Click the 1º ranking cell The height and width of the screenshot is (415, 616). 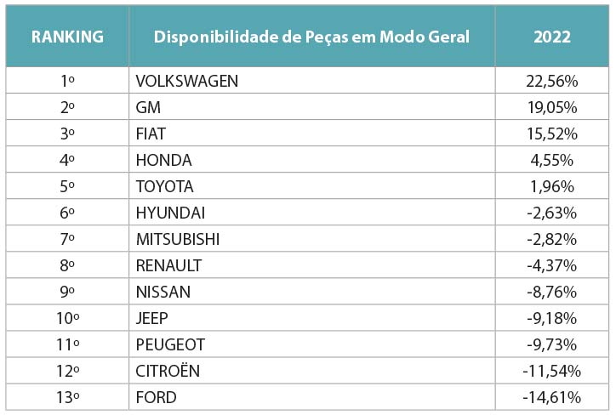point(67,82)
